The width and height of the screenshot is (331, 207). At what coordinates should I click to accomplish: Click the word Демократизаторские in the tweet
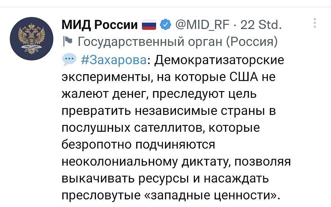tap(219, 60)
